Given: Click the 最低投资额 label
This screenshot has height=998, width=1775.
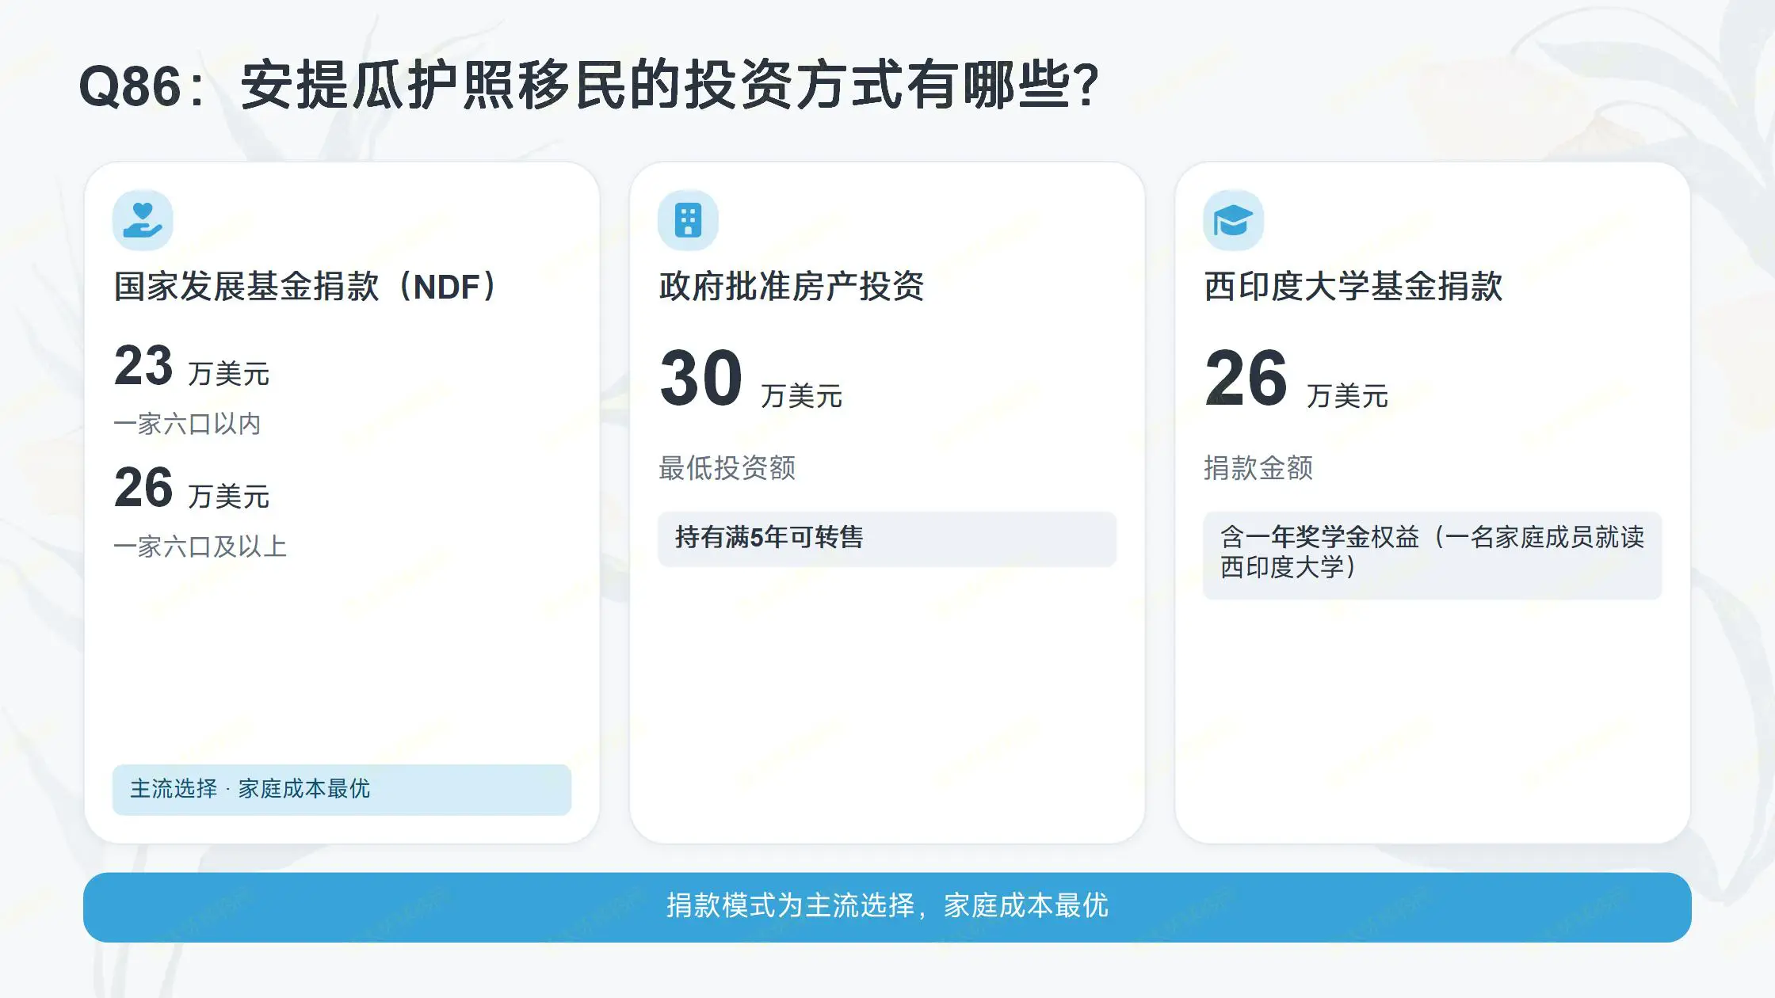Looking at the screenshot, I should 727,468.
